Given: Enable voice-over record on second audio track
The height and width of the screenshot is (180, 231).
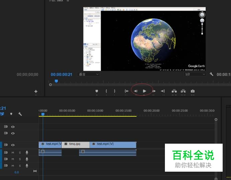Looking at the screenshot, I should pos(27,159).
